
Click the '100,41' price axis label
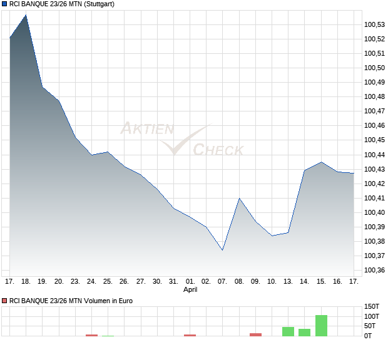coord(374,198)
